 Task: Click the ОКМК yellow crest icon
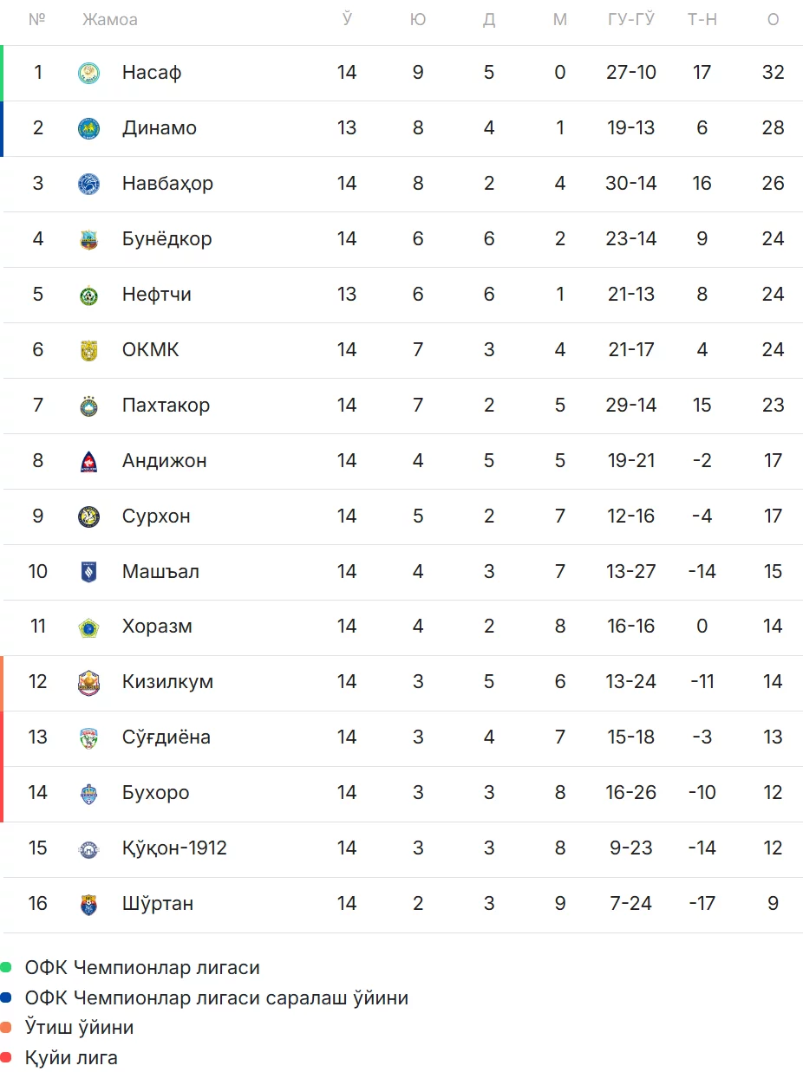[x=88, y=350]
